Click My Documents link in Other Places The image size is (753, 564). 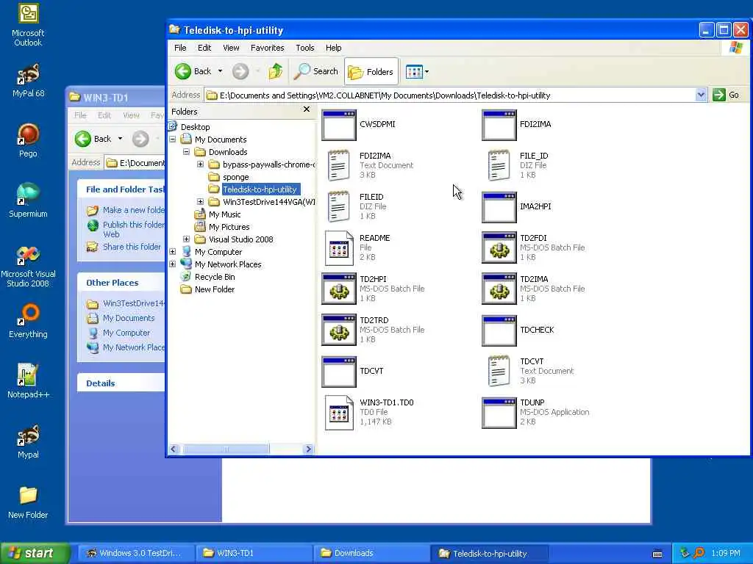click(x=129, y=318)
